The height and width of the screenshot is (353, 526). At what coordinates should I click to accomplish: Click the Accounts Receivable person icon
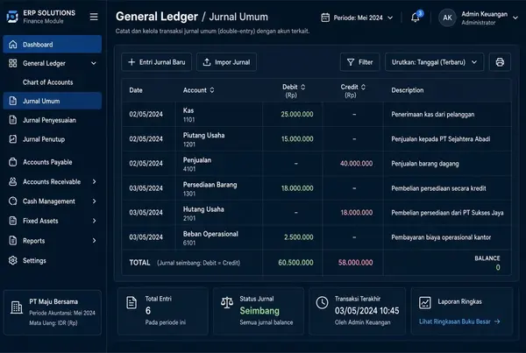13,181
